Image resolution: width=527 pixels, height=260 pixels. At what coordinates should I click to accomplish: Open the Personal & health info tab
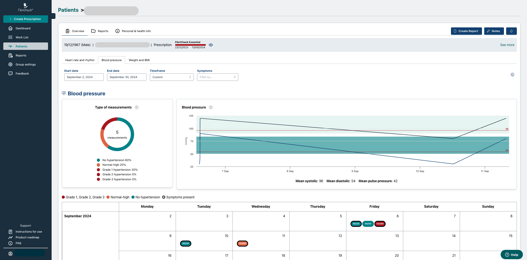tap(133, 31)
